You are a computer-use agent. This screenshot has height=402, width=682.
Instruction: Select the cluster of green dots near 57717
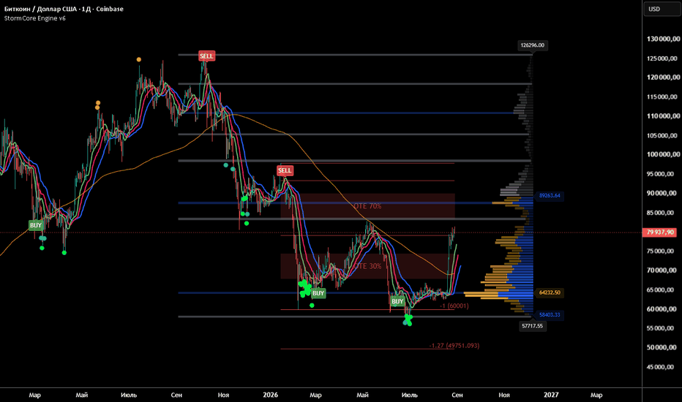(408, 320)
